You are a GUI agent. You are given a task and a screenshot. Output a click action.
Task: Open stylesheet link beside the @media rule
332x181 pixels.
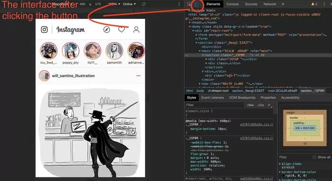257,125
